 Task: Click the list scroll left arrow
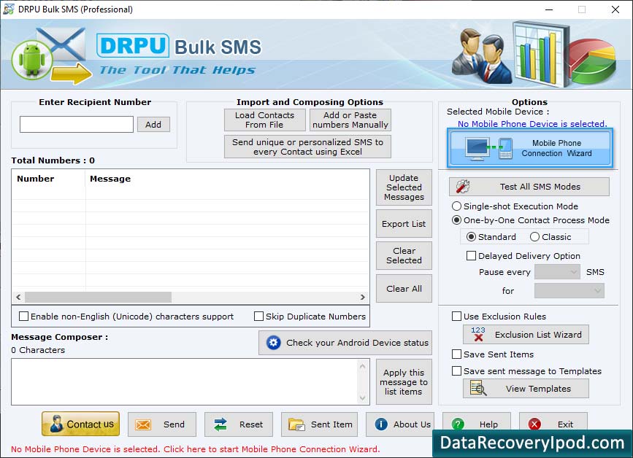[18, 297]
